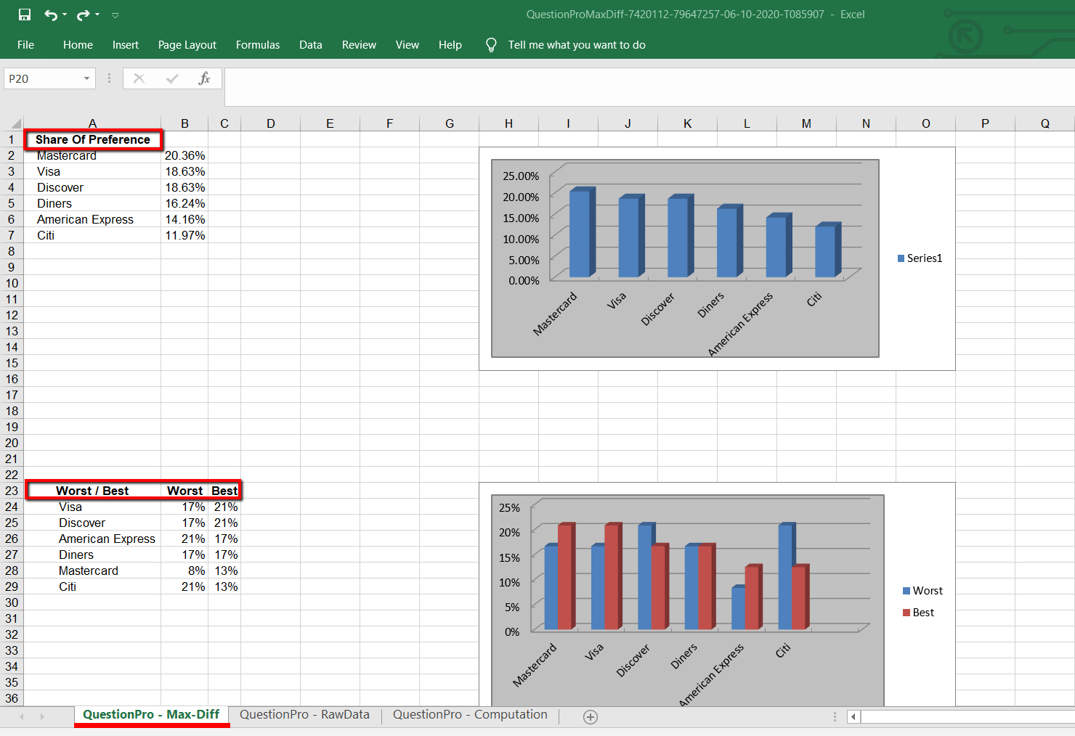Click the Tell Me lightbulb icon
1075x736 pixels.
point(491,44)
